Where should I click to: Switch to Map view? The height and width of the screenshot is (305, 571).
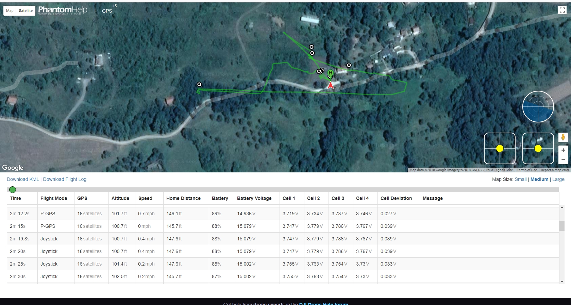10,11
